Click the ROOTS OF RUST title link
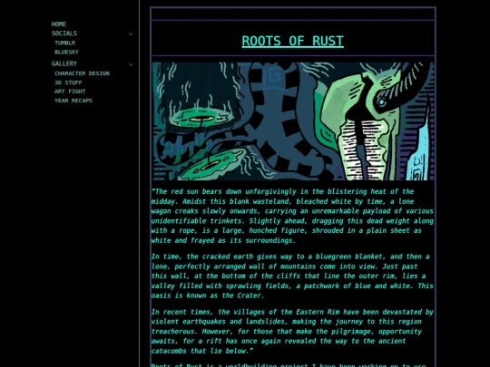 (x=292, y=41)
